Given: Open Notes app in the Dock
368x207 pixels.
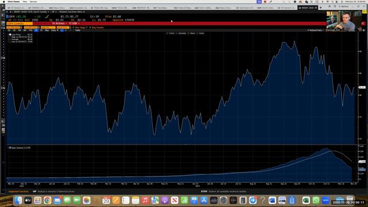Looking at the screenshot, I should click(136, 201).
